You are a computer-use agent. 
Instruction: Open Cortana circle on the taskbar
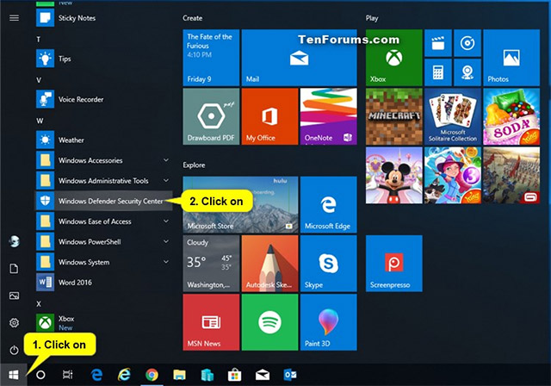pos(40,375)
